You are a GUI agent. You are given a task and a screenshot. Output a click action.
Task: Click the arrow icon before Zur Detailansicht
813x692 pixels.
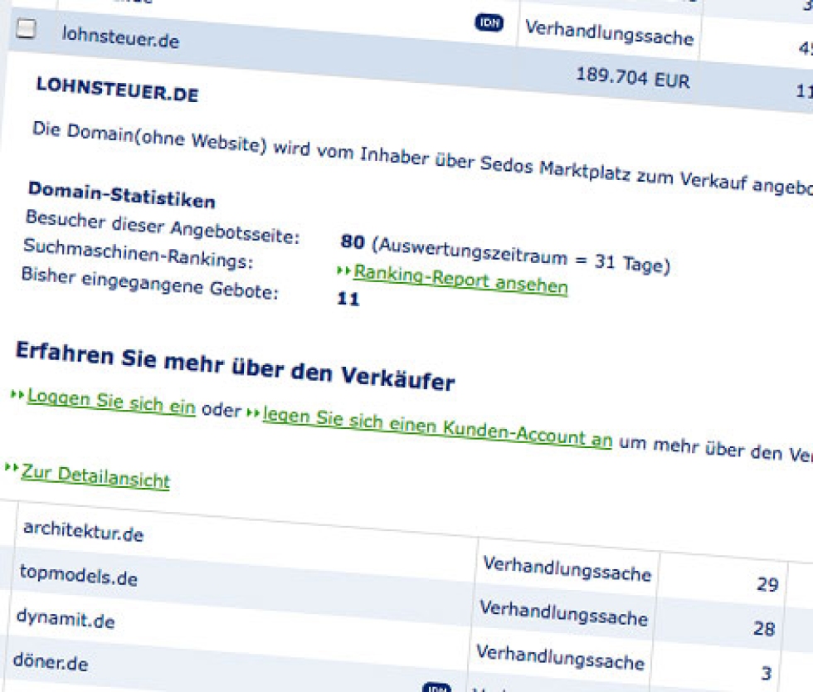pos(12,469)
